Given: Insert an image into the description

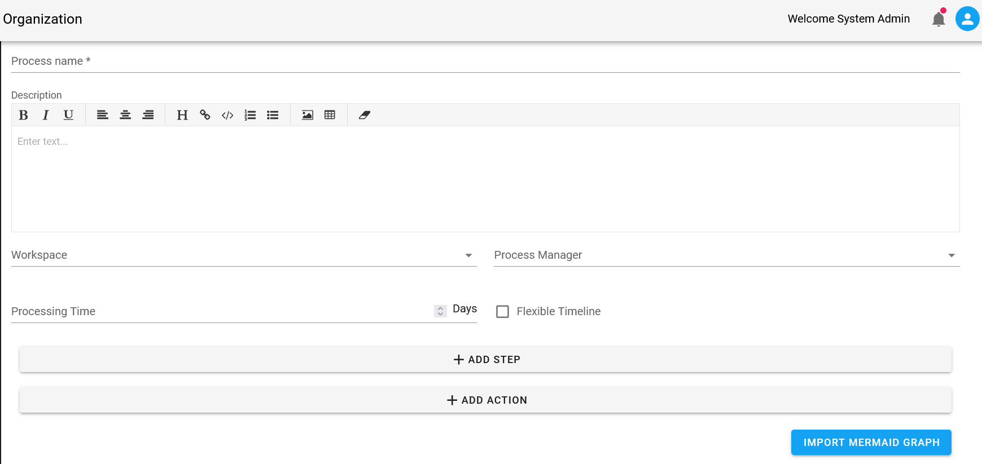Looking at the screenshot, I should [x=308, y=115].
